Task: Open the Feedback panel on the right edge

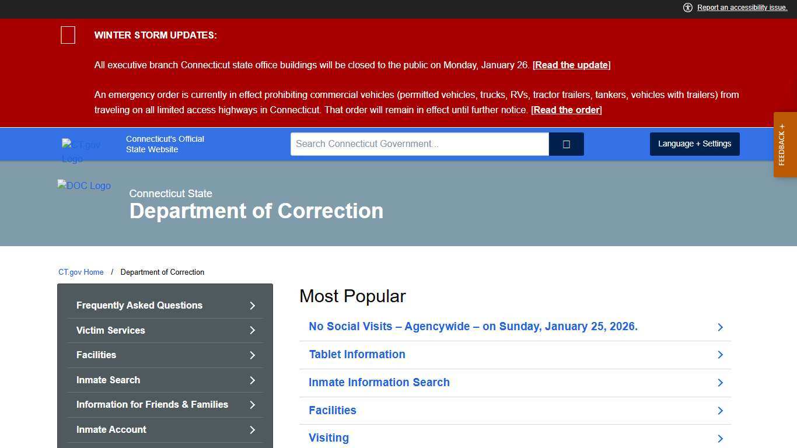Action: (x=784, y=144)
